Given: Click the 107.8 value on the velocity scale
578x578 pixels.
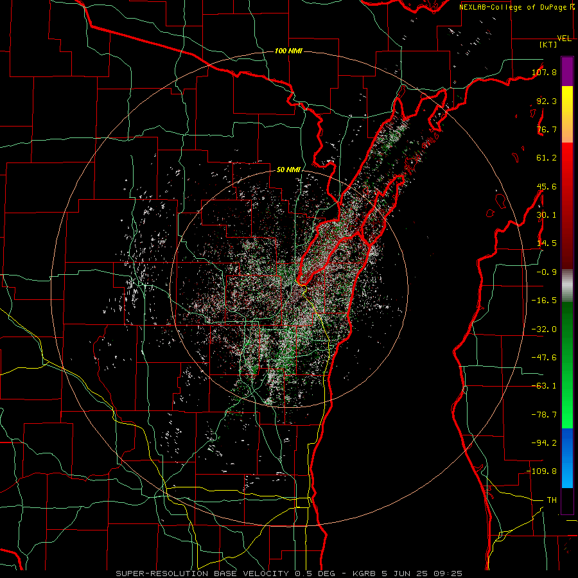Looking at the screenshot, I should click(x=544, y=72).
